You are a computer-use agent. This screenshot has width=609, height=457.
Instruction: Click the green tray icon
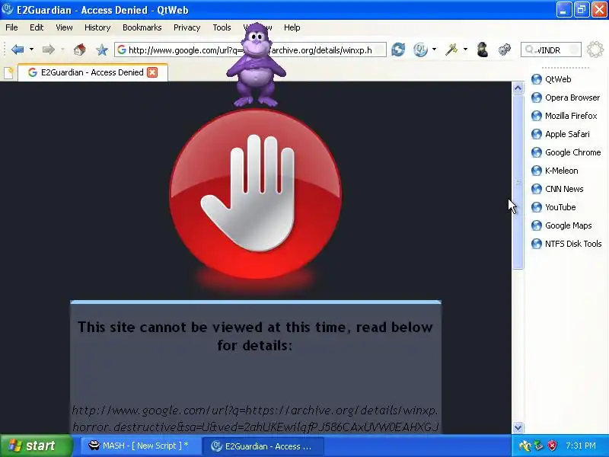click(x=539, y=446)
